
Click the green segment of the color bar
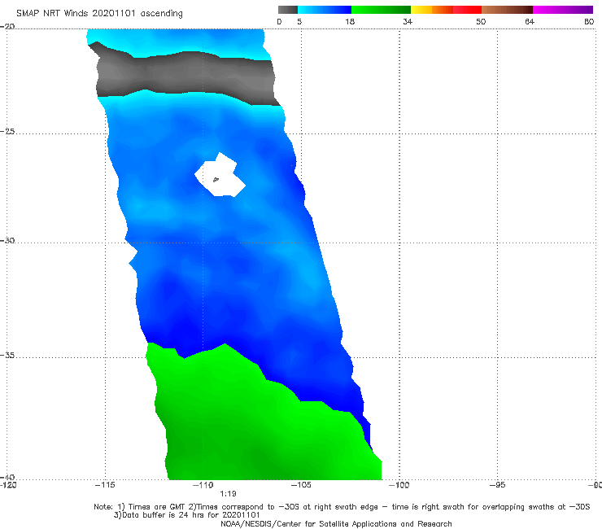[x=382, y=10]
